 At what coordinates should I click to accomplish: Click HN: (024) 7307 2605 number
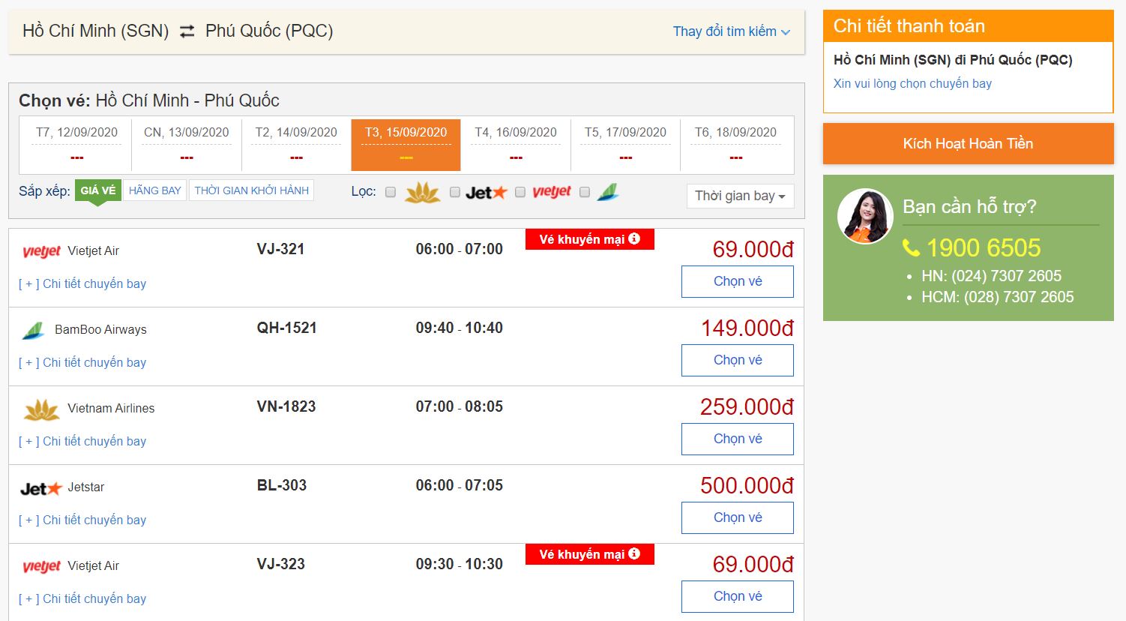pyautogui.click(x=991, y=276)
